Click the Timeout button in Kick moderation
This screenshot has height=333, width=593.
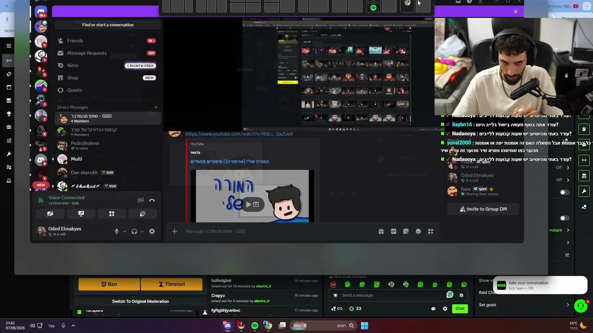(x=171, y=284)
